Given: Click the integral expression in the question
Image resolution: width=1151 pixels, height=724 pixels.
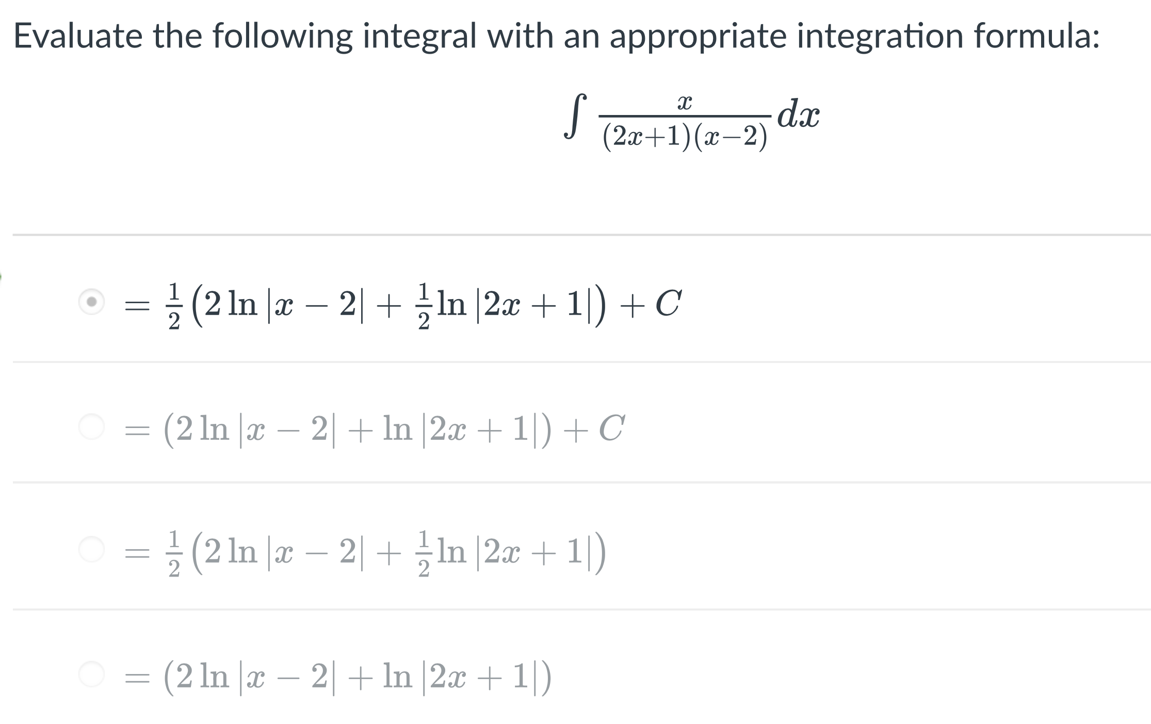Looking at the screenshot, I should [691, 119].
